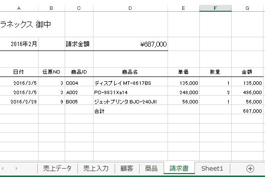The height and width of the screenshot is (177, 265).
Task: Select the 顧客 sheet tab
Action: [x=127, y=168]
